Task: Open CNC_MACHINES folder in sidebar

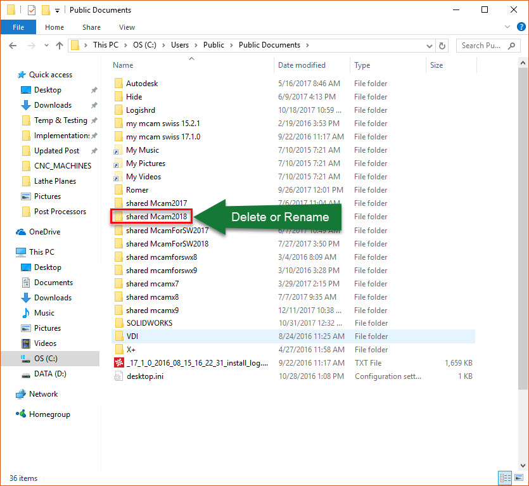Action: (x=63, y=166)
